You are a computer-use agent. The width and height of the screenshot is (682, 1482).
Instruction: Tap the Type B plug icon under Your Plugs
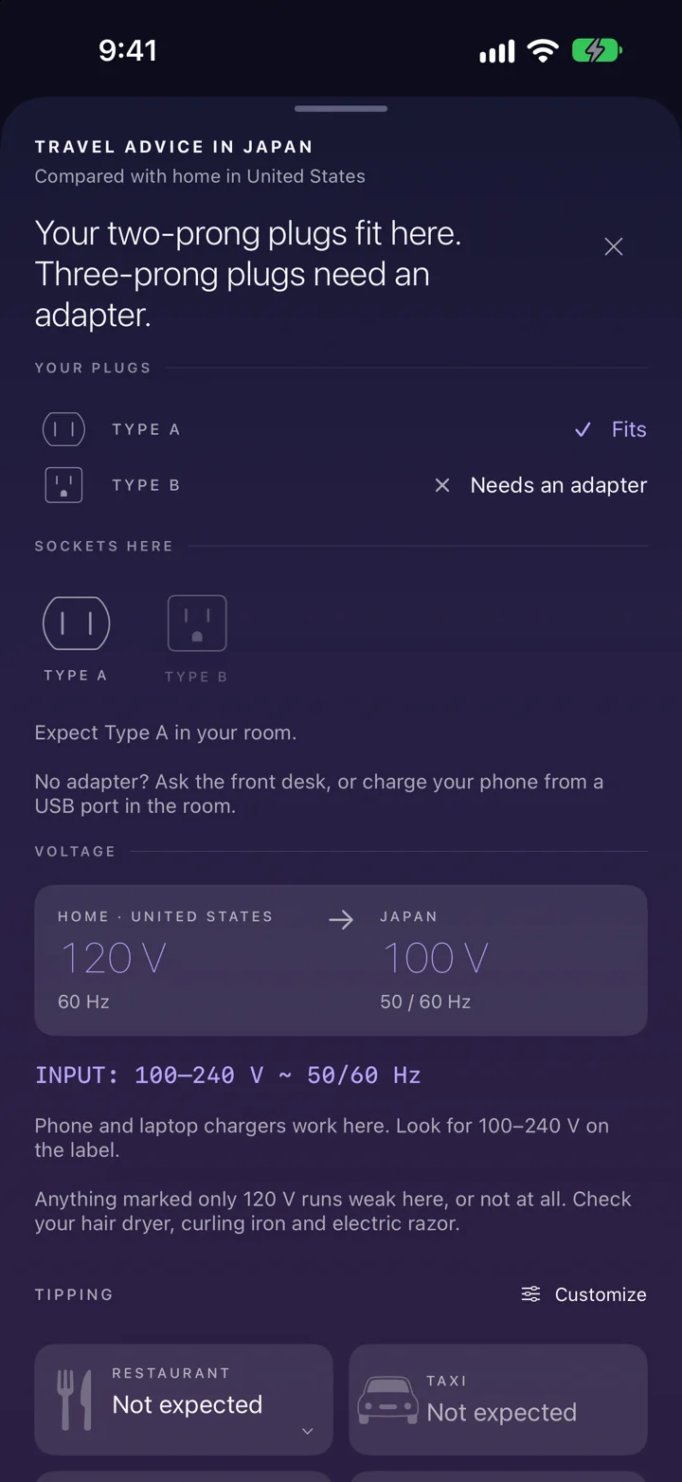[x=63, y=485]
